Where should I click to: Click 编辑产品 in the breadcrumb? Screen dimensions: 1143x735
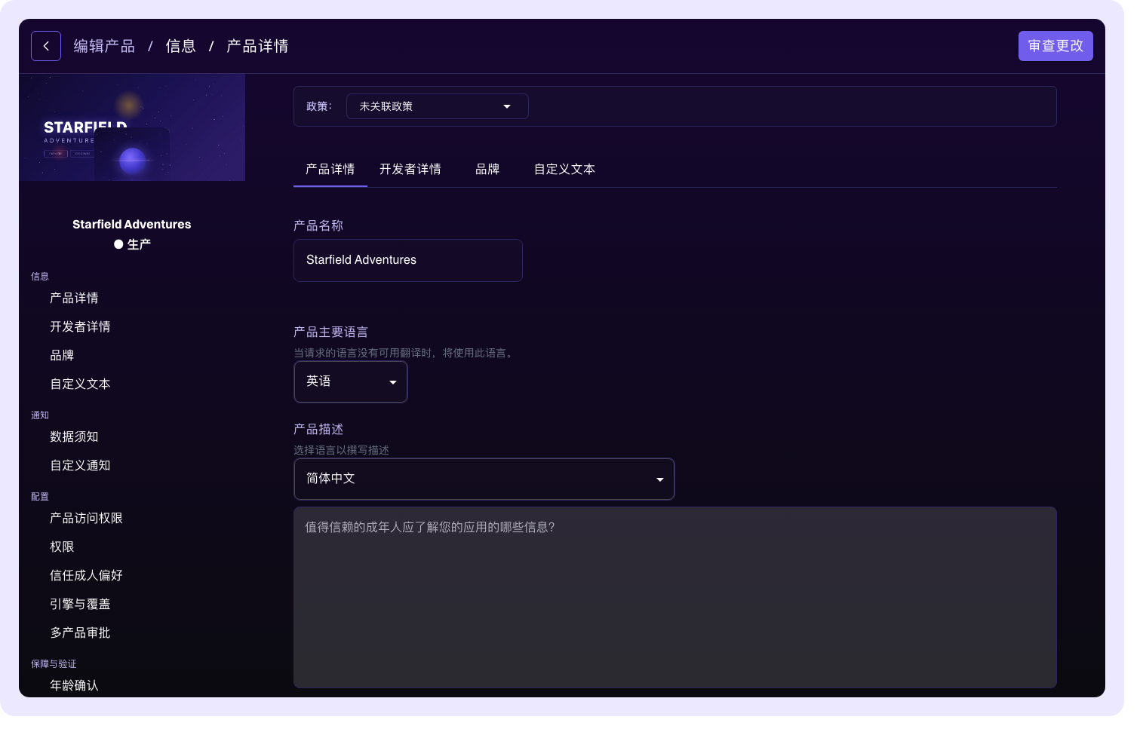(x=104, y=46)
